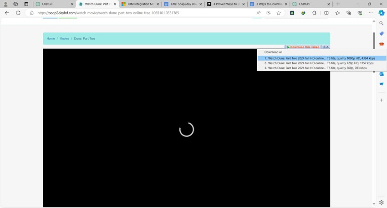Switch to ChatGPT tab beside new tab button
Image resolution: width=387 pixels, height=208 pixels.
coord(311,4)
